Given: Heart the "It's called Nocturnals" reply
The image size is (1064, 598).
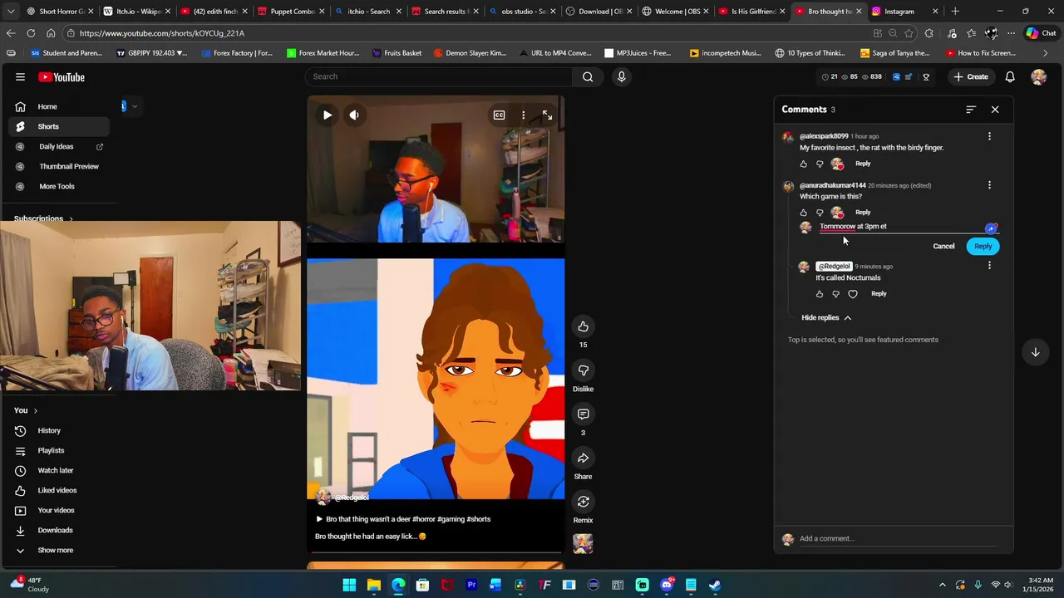Looking at the screenshot, I should click(x=853, y=294).
